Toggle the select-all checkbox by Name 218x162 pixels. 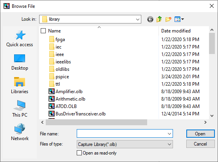(43, 31)
